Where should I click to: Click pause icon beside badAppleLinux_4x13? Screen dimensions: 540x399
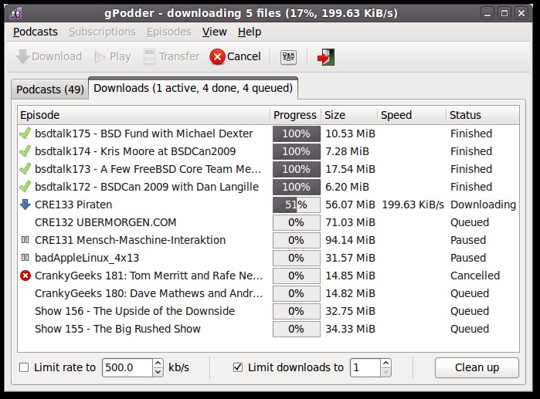coord(25,258)
